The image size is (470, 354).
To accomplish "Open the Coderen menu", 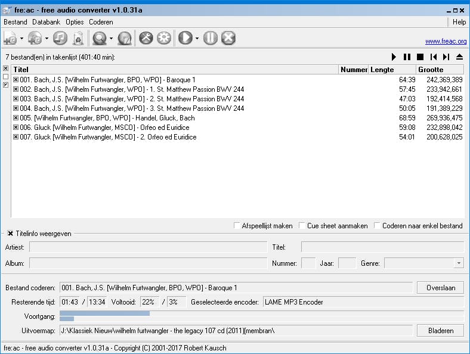I will tap(101, 22).
